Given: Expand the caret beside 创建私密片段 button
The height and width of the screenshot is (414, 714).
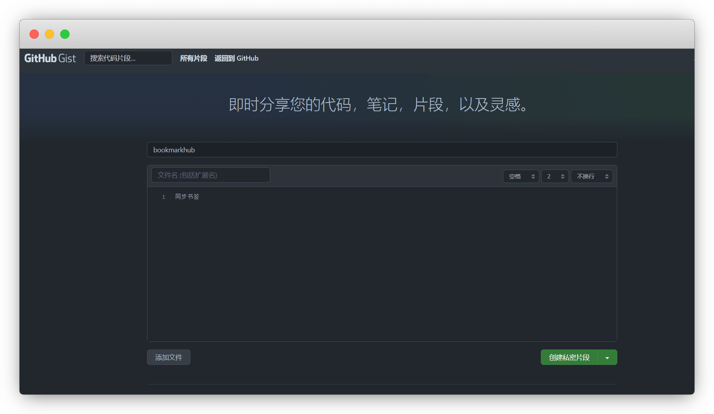Looking at the screenshot, I should point(607,358).
